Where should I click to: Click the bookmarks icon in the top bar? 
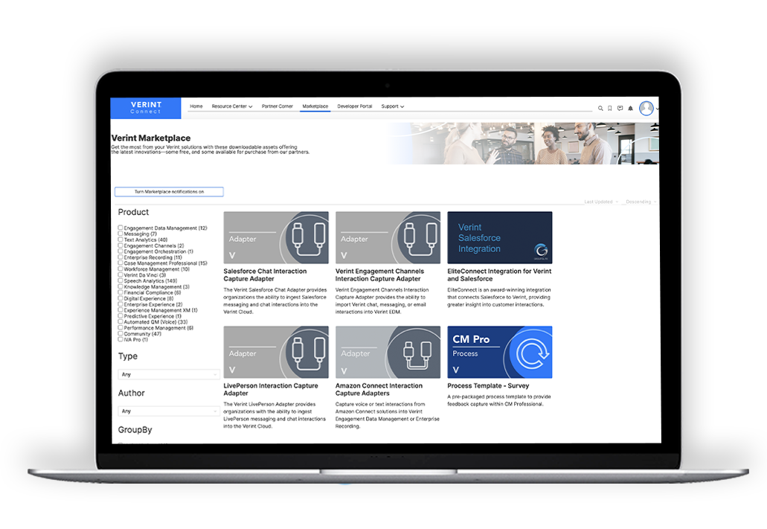pyautogui.click(x=609, y=108)
